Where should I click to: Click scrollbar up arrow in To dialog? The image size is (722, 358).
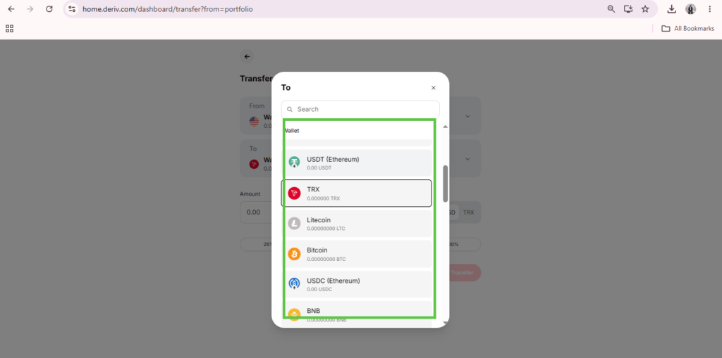446,127
